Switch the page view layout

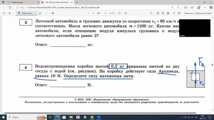tap(126, 13)
